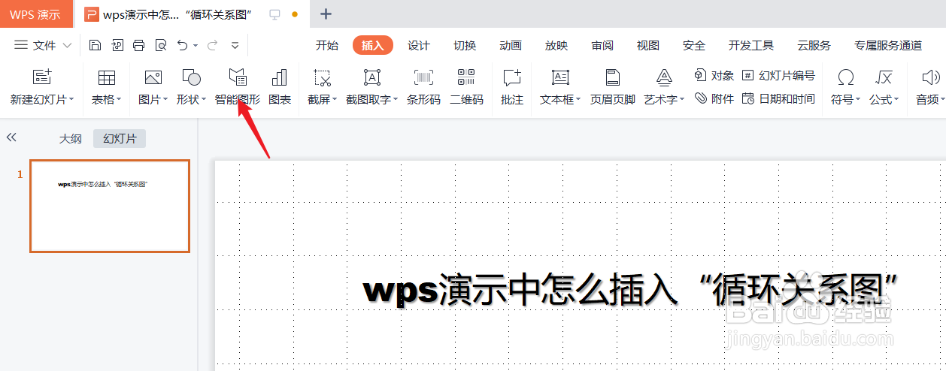The height and width of the screenshot is (371, 946).
Task: Insert a Table using 表格 icon
Action: (107, 77)
